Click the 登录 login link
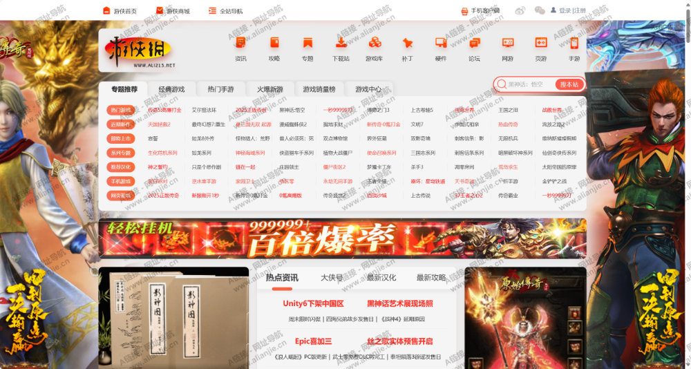The width and height of the screenshot is (691, 369). tap(565, 10)
